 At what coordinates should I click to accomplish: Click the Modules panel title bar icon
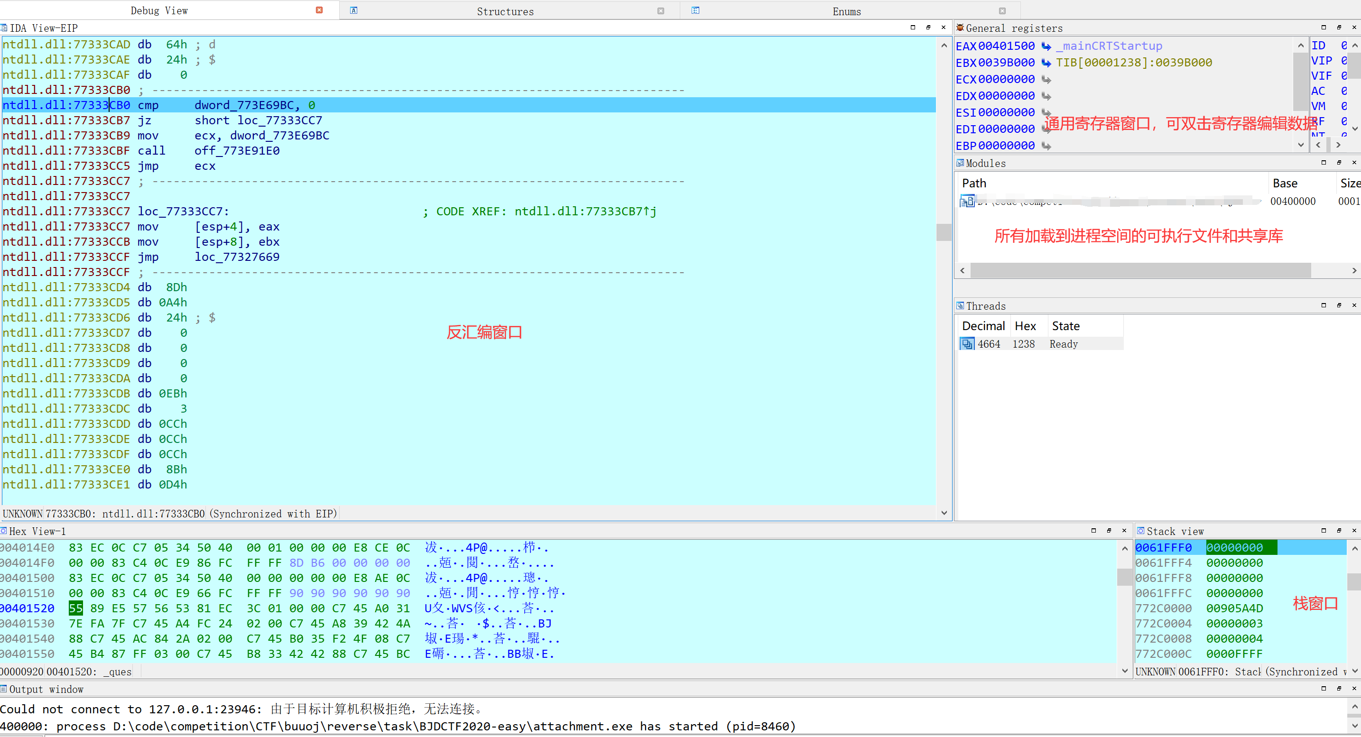click(x=961, y=163)
